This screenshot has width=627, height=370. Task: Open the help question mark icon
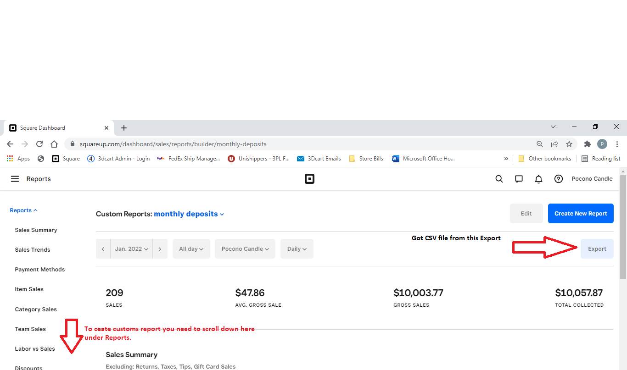pos(558,179)
